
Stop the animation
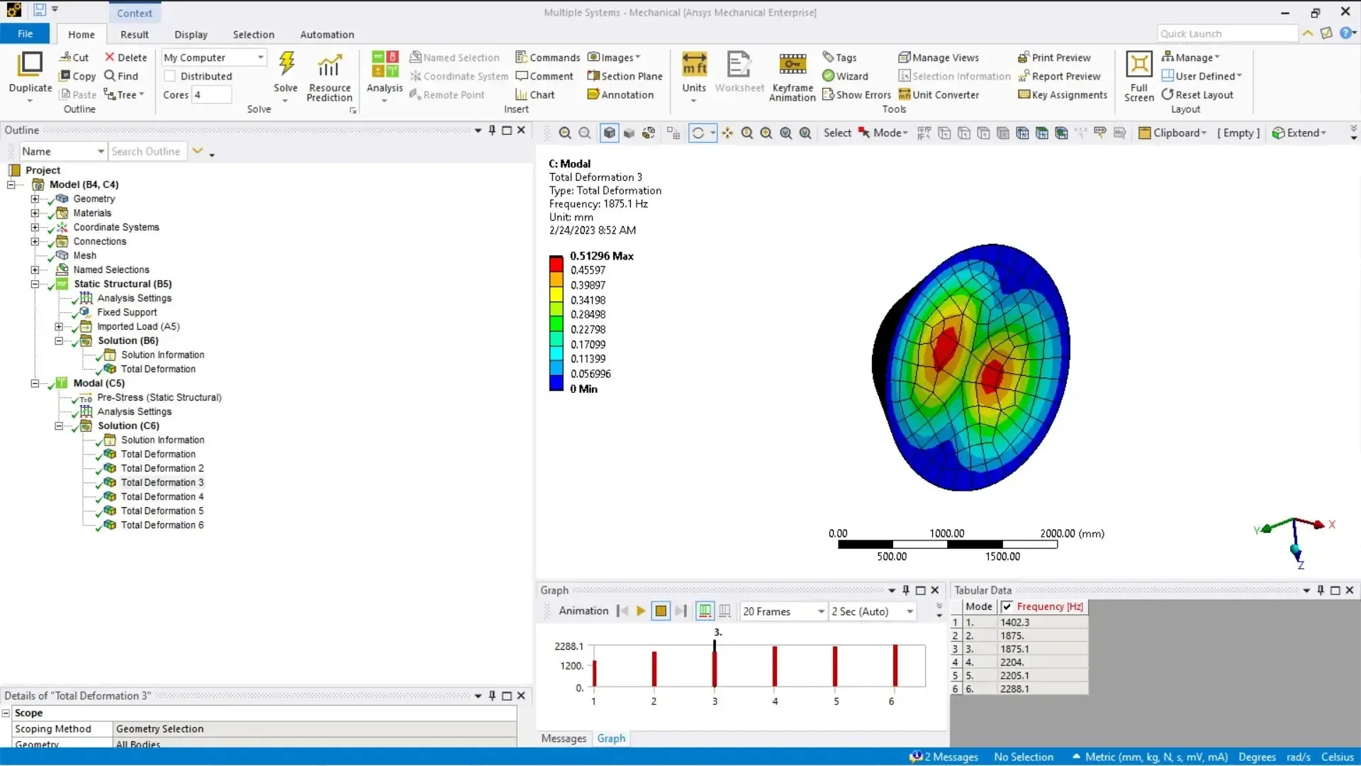click(661, 611)
